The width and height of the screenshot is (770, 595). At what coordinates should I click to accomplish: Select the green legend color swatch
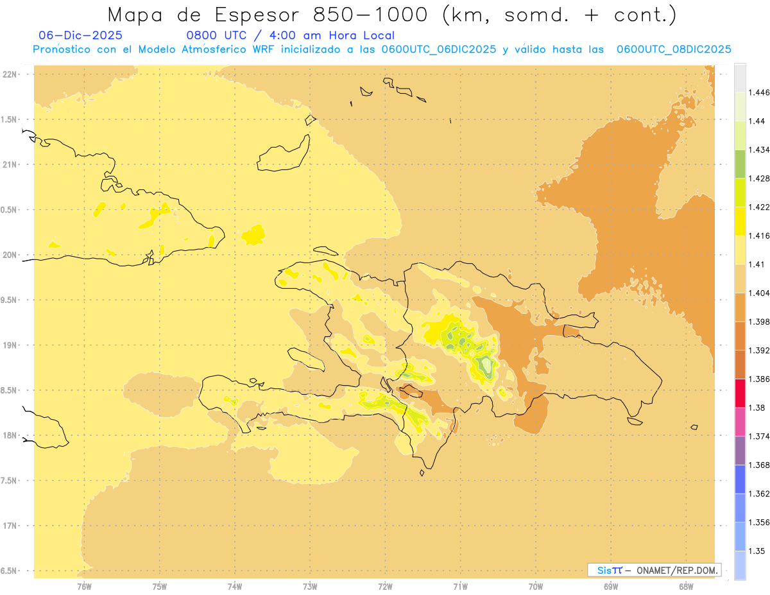coord(740,164)
